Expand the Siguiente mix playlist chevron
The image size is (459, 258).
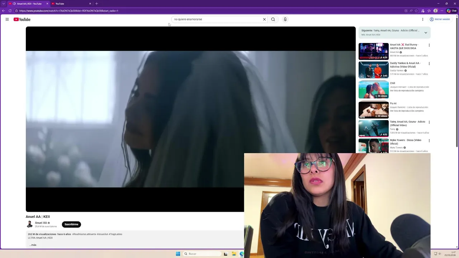click(x=426, y=33)
